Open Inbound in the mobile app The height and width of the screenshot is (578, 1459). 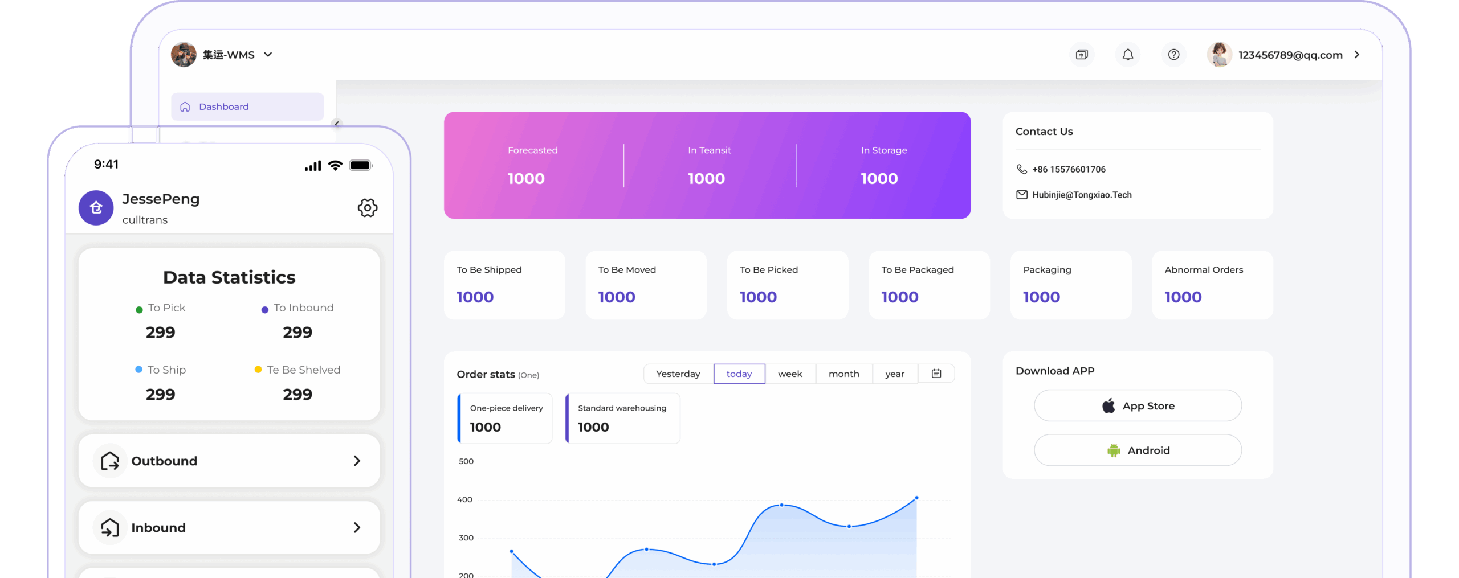pyautogui.click(x=229, y=527)
